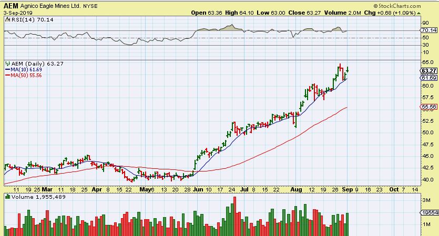Click the May label on the date axis
439x236 pixels.
[145, 189]
